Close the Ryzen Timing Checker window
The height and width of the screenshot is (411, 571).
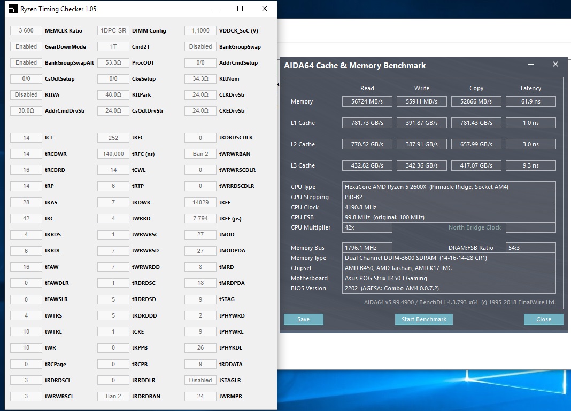pos(265,9)
